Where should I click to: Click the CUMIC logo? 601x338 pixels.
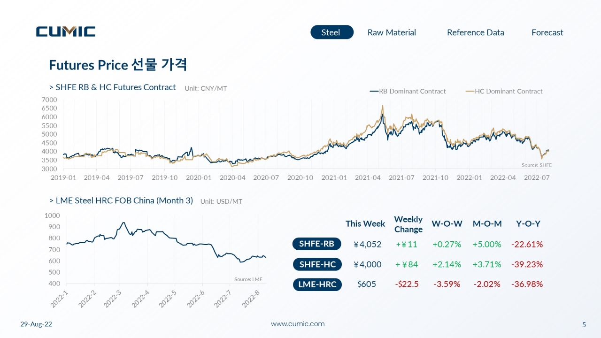pos(66,31)
